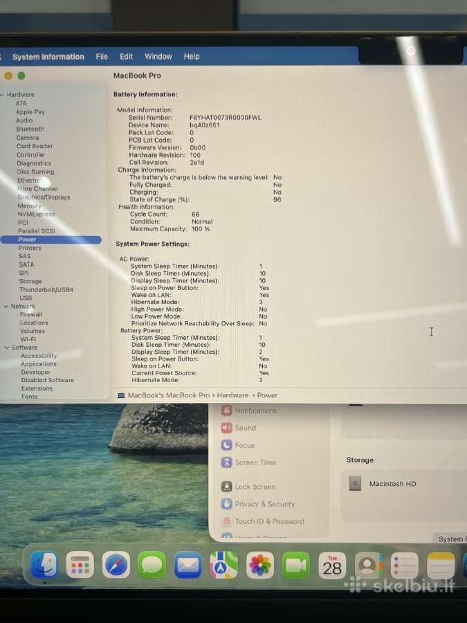Open Photos app in the Dock
Screen dimensions: 467x623
259,565
